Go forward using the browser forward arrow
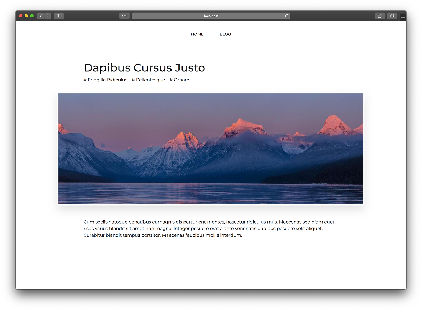 pyautogui.click(x=48, y=16)
